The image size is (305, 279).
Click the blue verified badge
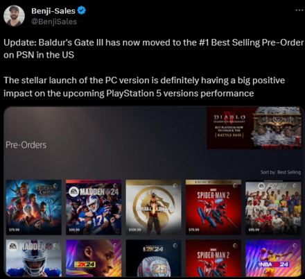(x=82, y=10)
